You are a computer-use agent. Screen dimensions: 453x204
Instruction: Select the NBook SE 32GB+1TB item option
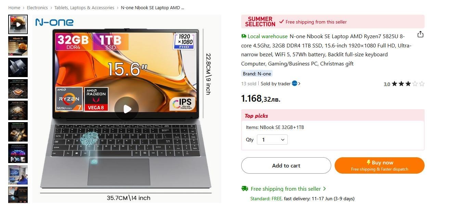coord(275,127)
